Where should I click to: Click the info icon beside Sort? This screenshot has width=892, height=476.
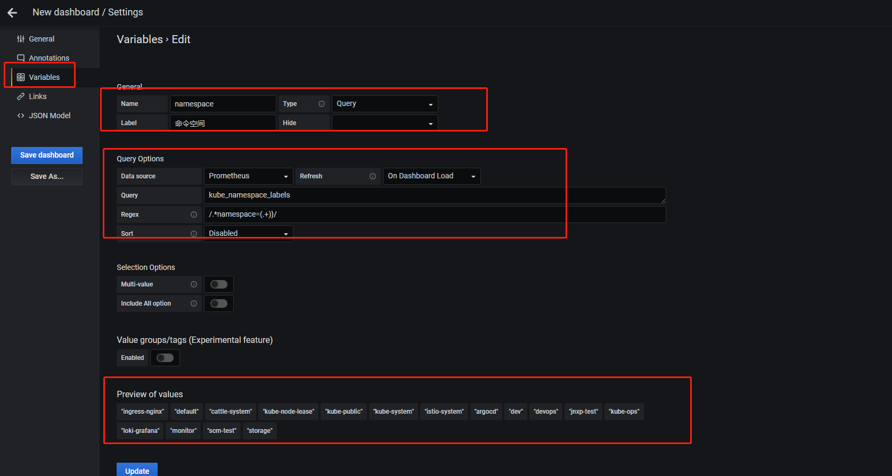coord(194,234)
